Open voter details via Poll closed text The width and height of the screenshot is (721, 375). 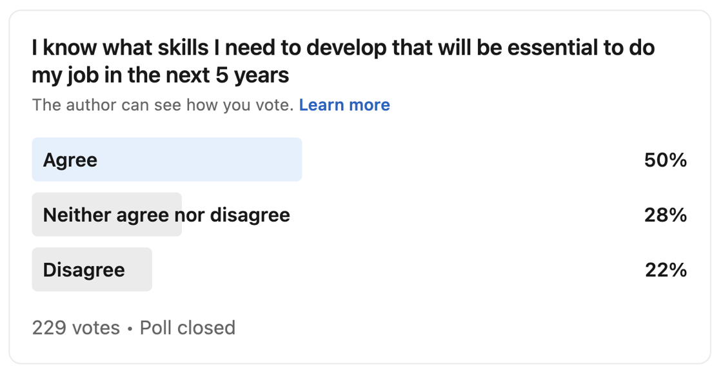186,328
